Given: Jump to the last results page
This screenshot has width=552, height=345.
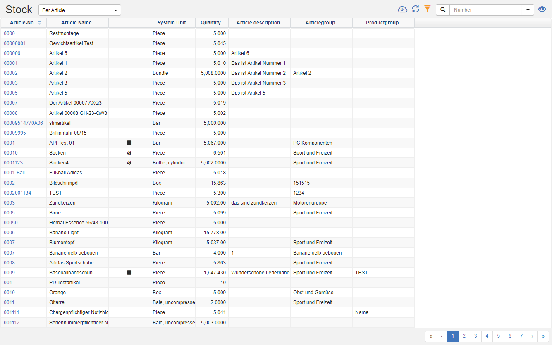Looking at the screenshot, I should point(543,336).
